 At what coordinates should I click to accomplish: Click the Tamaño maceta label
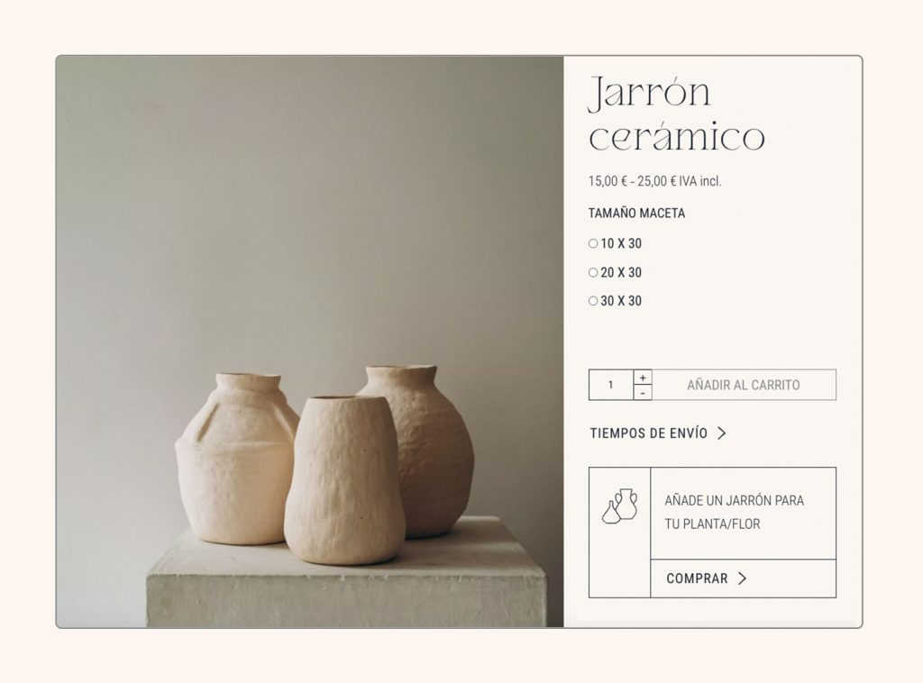pos(636,213)
